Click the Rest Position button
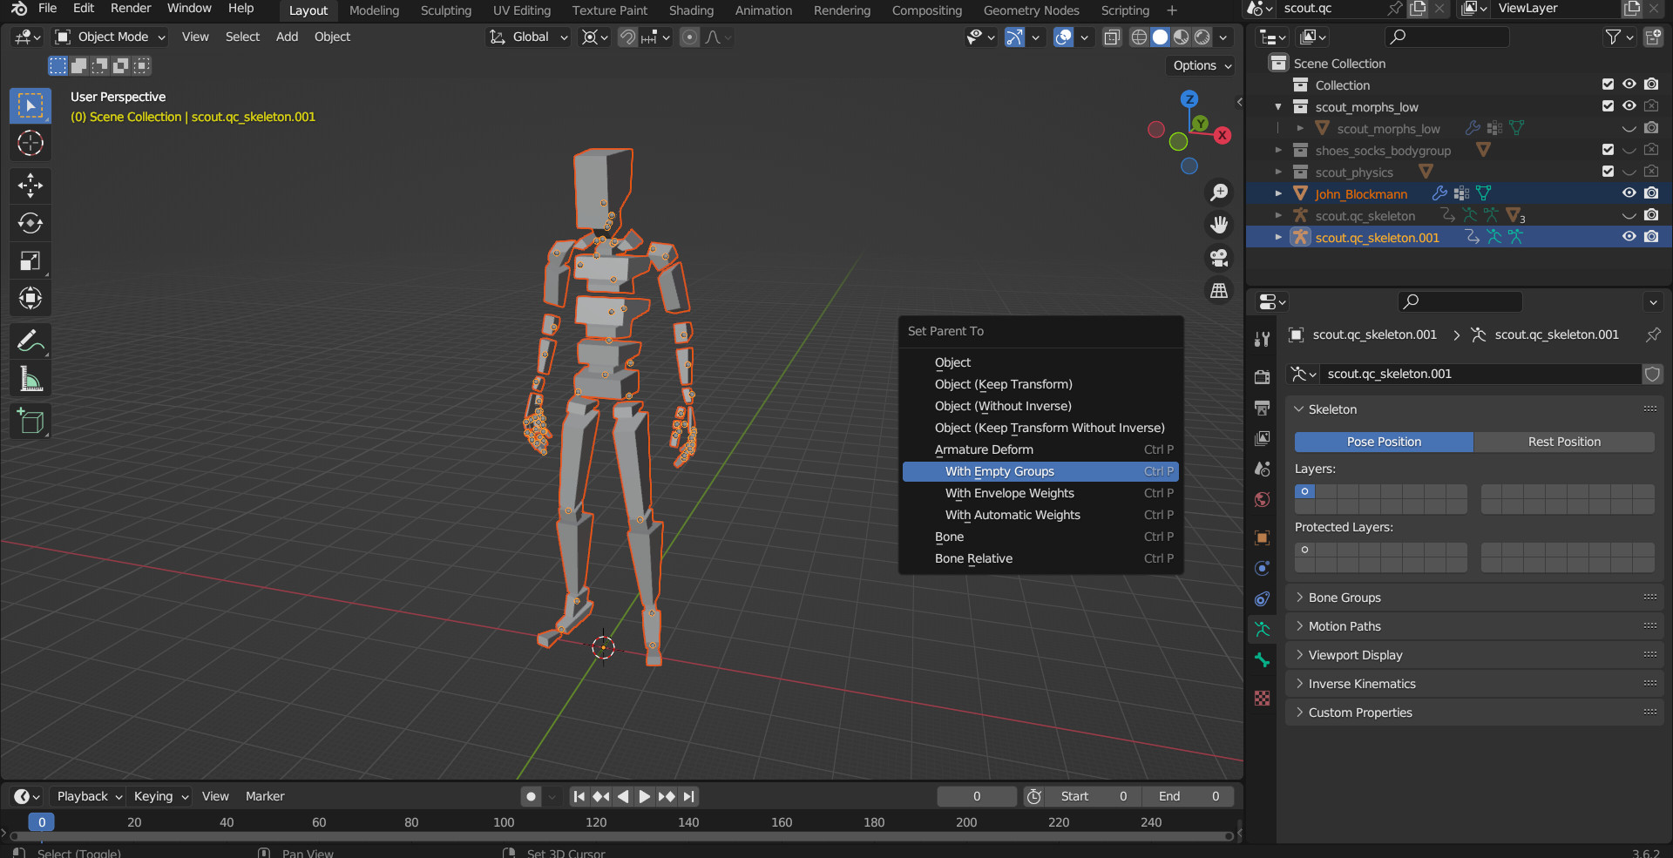1673x858 pixels. pos(1564,442)
